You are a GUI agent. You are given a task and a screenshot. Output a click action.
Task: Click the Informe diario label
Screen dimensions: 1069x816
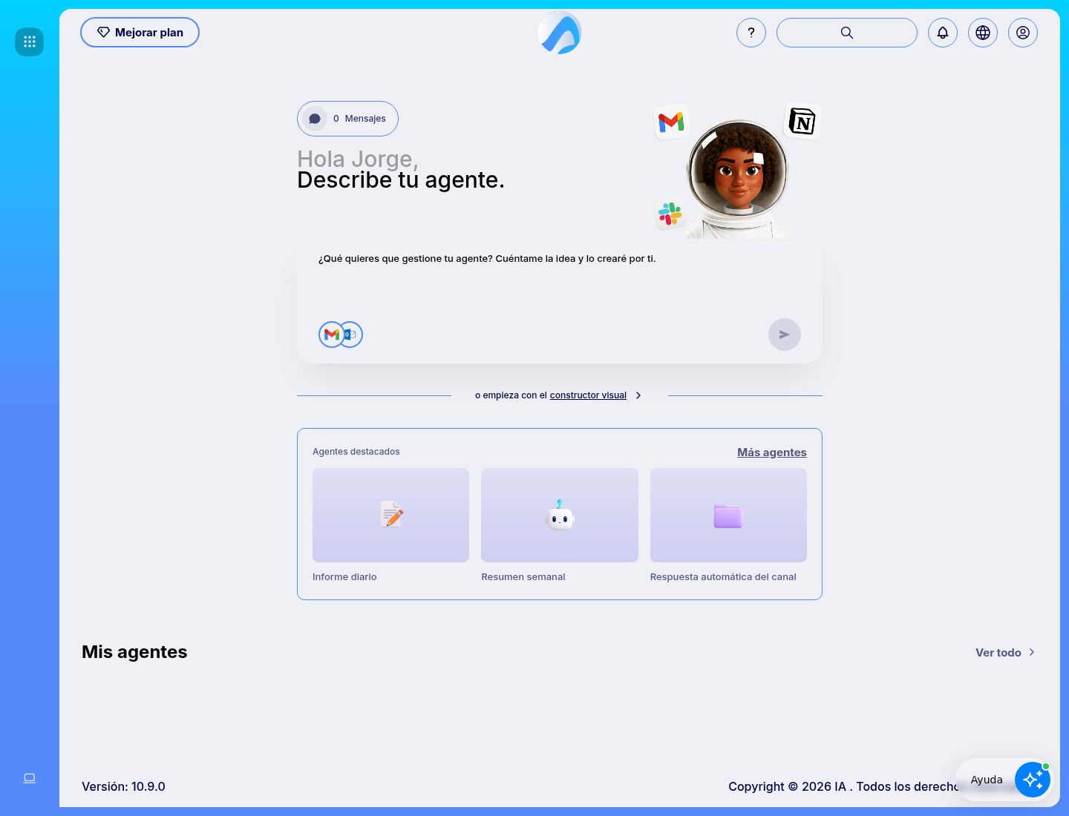point(344,577)
